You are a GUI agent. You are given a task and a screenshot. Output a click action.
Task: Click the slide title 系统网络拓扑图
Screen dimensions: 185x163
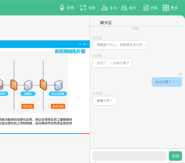click(70, 51)
